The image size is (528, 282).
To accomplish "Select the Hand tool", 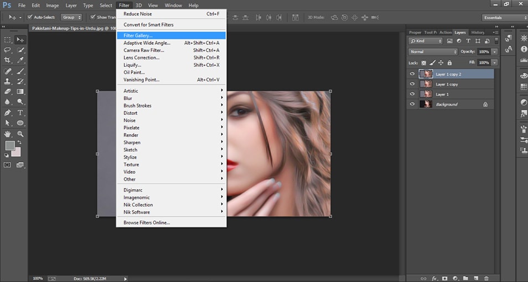I will (x=8, y=134).
